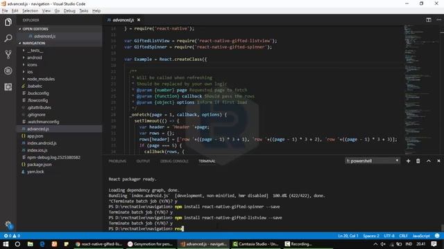Select the Terminal panel tab
This screenshot has width=444, height=249.
(x=207, y=161)
